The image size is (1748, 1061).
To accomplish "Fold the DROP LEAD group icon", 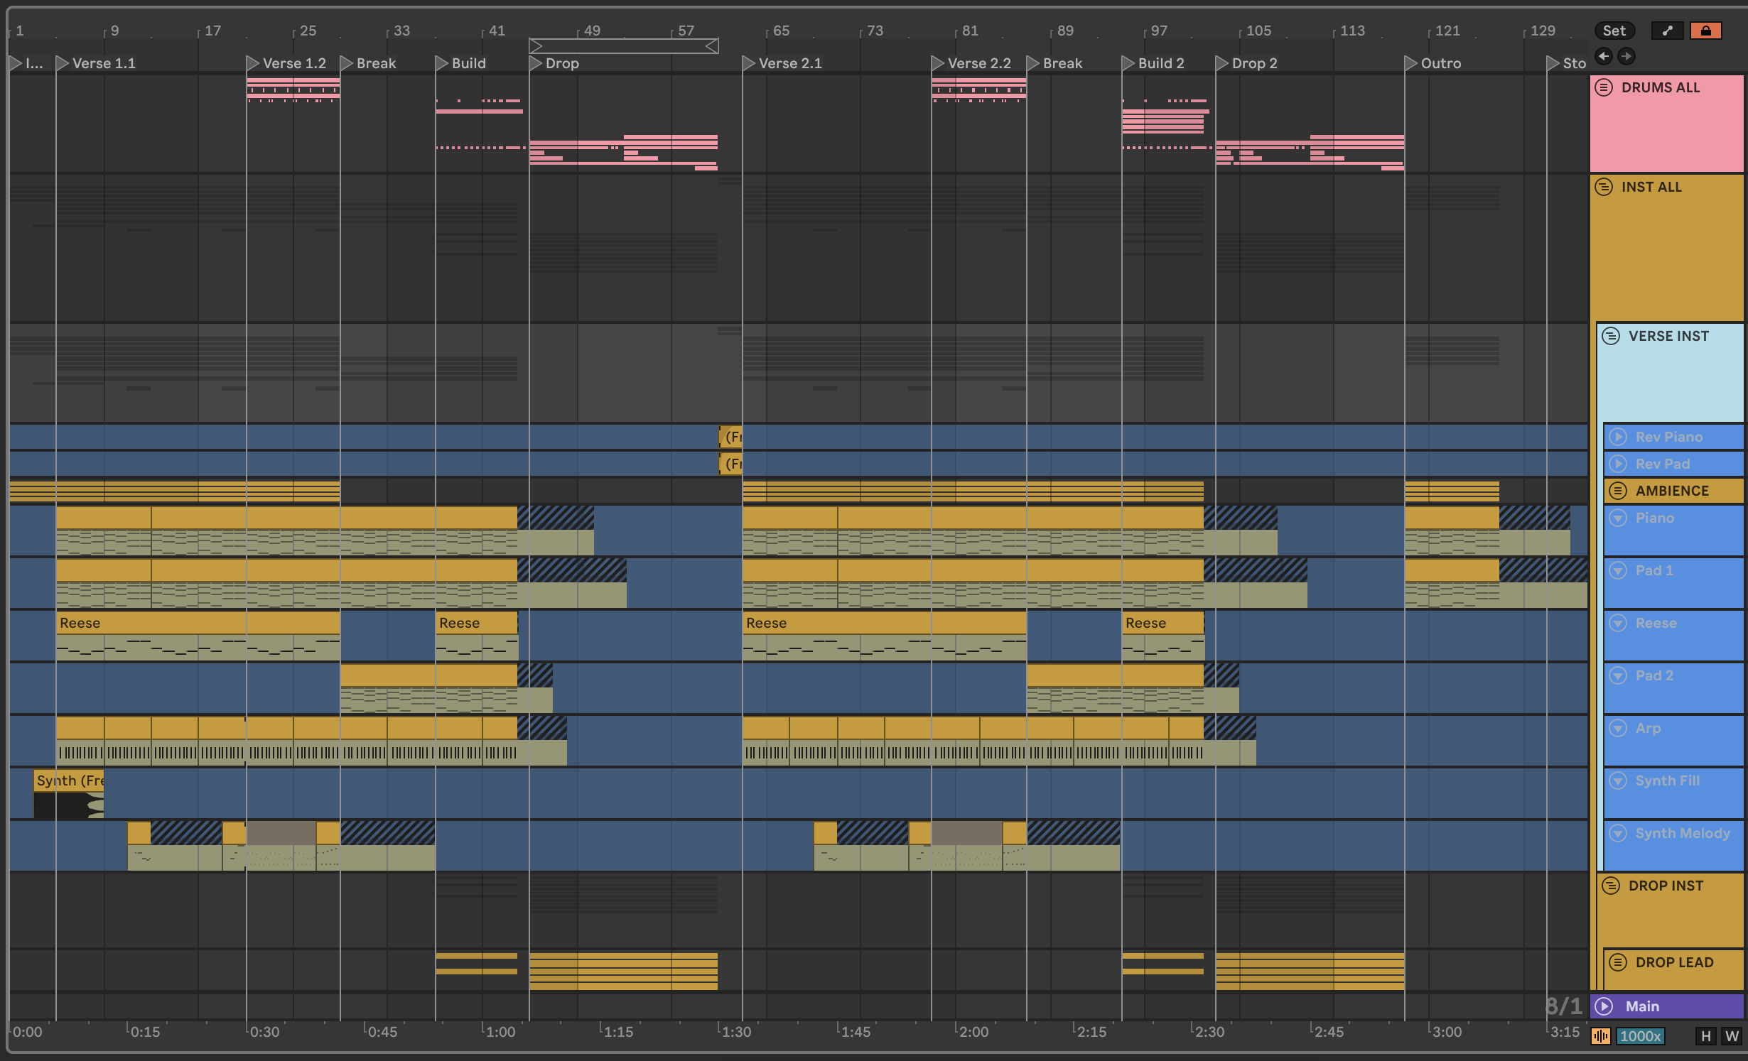I will (1618, 962).
